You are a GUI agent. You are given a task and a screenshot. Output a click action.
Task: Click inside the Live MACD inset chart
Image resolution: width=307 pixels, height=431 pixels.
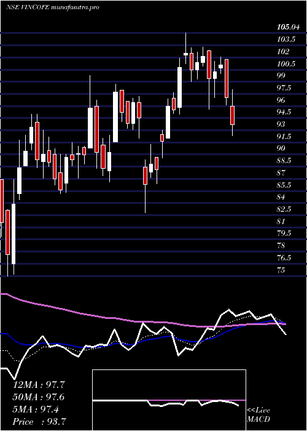(169, 400)
